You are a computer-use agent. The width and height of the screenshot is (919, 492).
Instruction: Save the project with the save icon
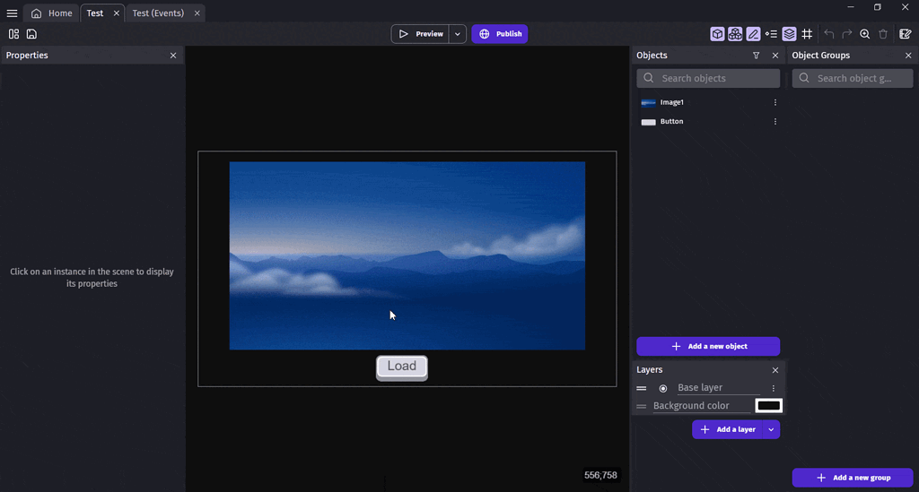(31, 34)
